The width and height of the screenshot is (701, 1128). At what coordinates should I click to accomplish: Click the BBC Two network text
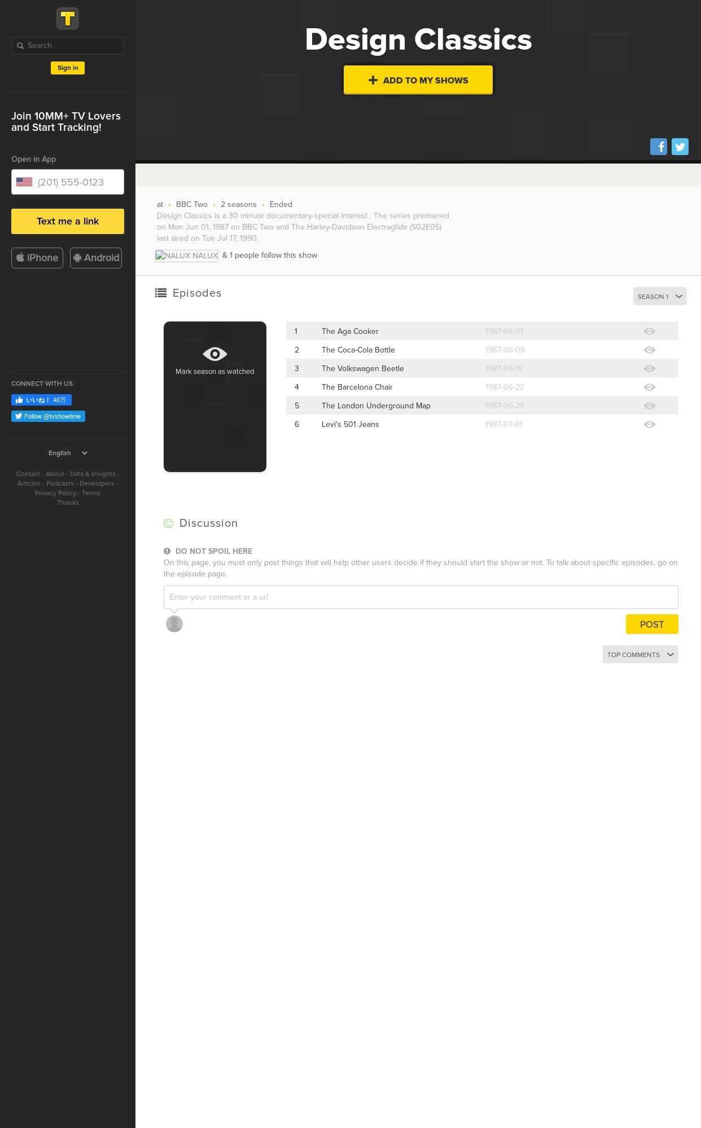coord(192,205)
